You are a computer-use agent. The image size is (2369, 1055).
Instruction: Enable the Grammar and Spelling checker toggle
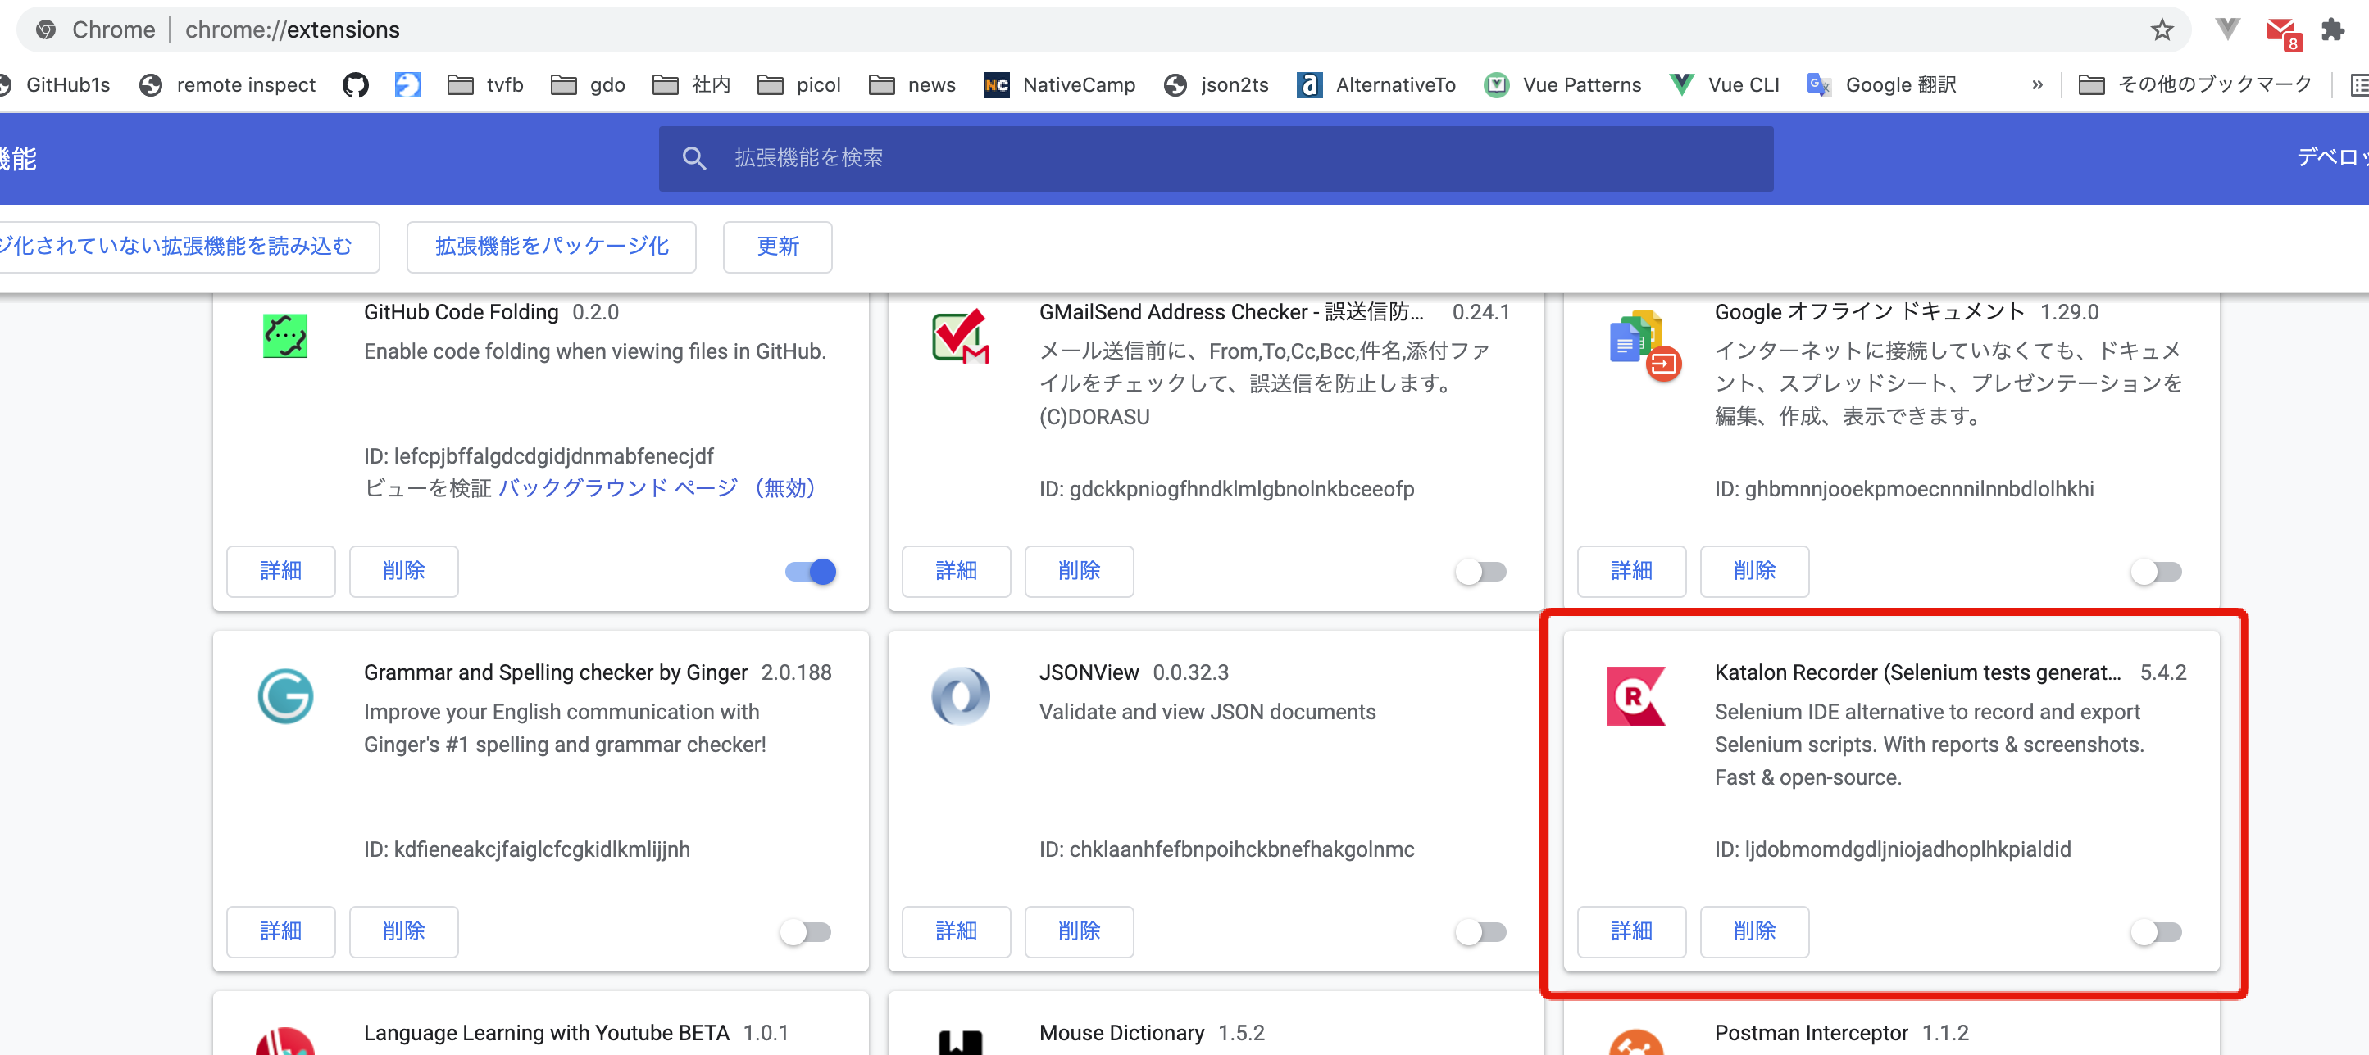[x=806, y=931]
